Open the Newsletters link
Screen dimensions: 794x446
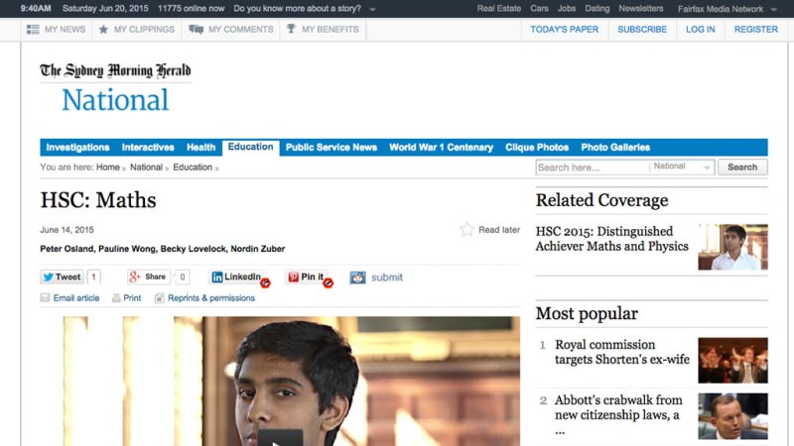(640, 9)
